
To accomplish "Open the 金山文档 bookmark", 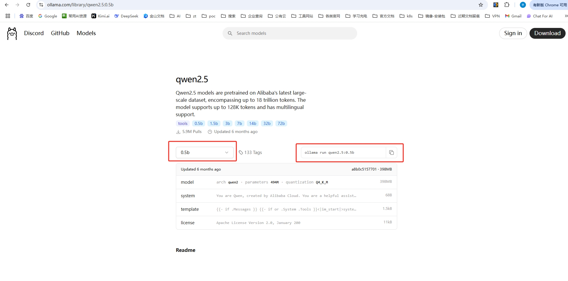I will click(154, 16).
